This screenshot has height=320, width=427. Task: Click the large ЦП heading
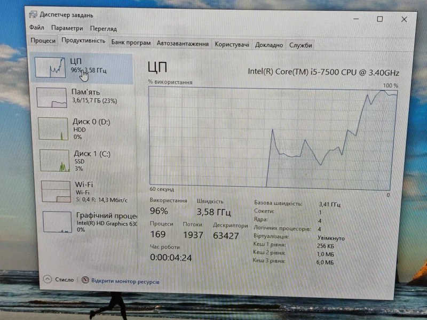point(157,67)
